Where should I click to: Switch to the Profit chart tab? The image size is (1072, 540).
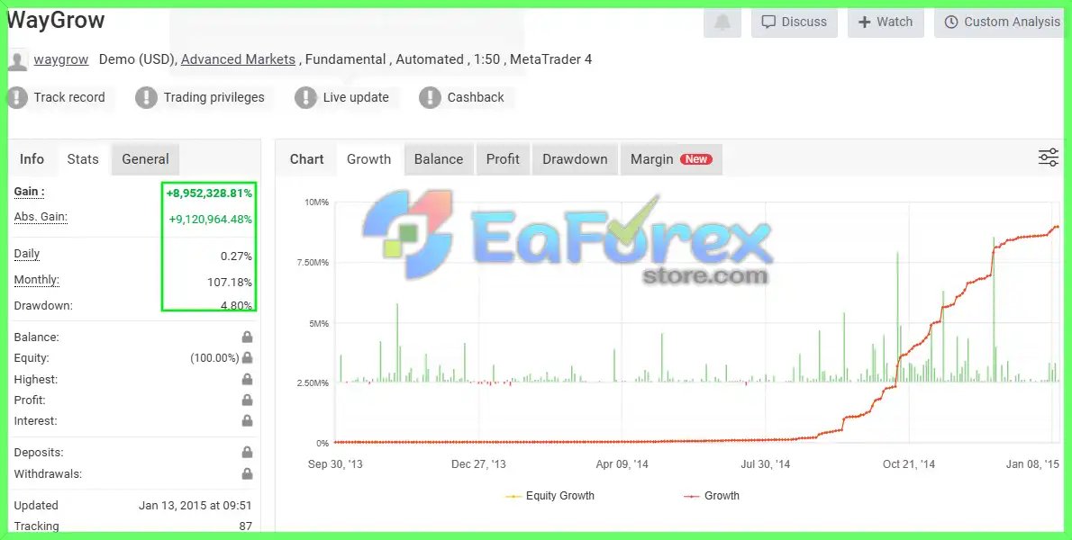503,159
